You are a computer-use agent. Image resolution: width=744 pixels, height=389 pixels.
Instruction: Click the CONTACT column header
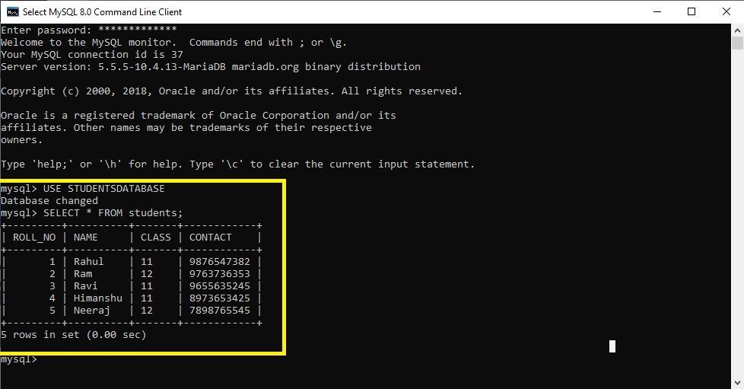point(210,238)
